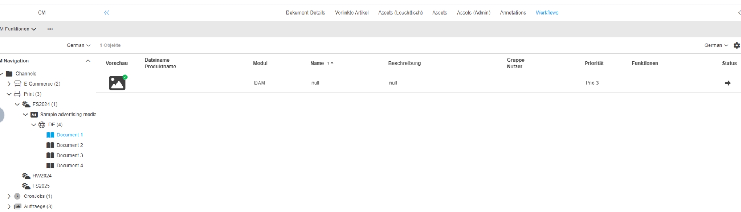
Task: Switch to the Dokument-Details tab
Action: [x=305, y=13]
